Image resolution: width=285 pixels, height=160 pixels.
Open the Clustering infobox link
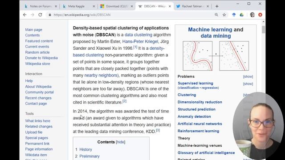pos(187,95)
